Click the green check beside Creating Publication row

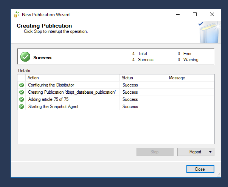pos(22,92)
